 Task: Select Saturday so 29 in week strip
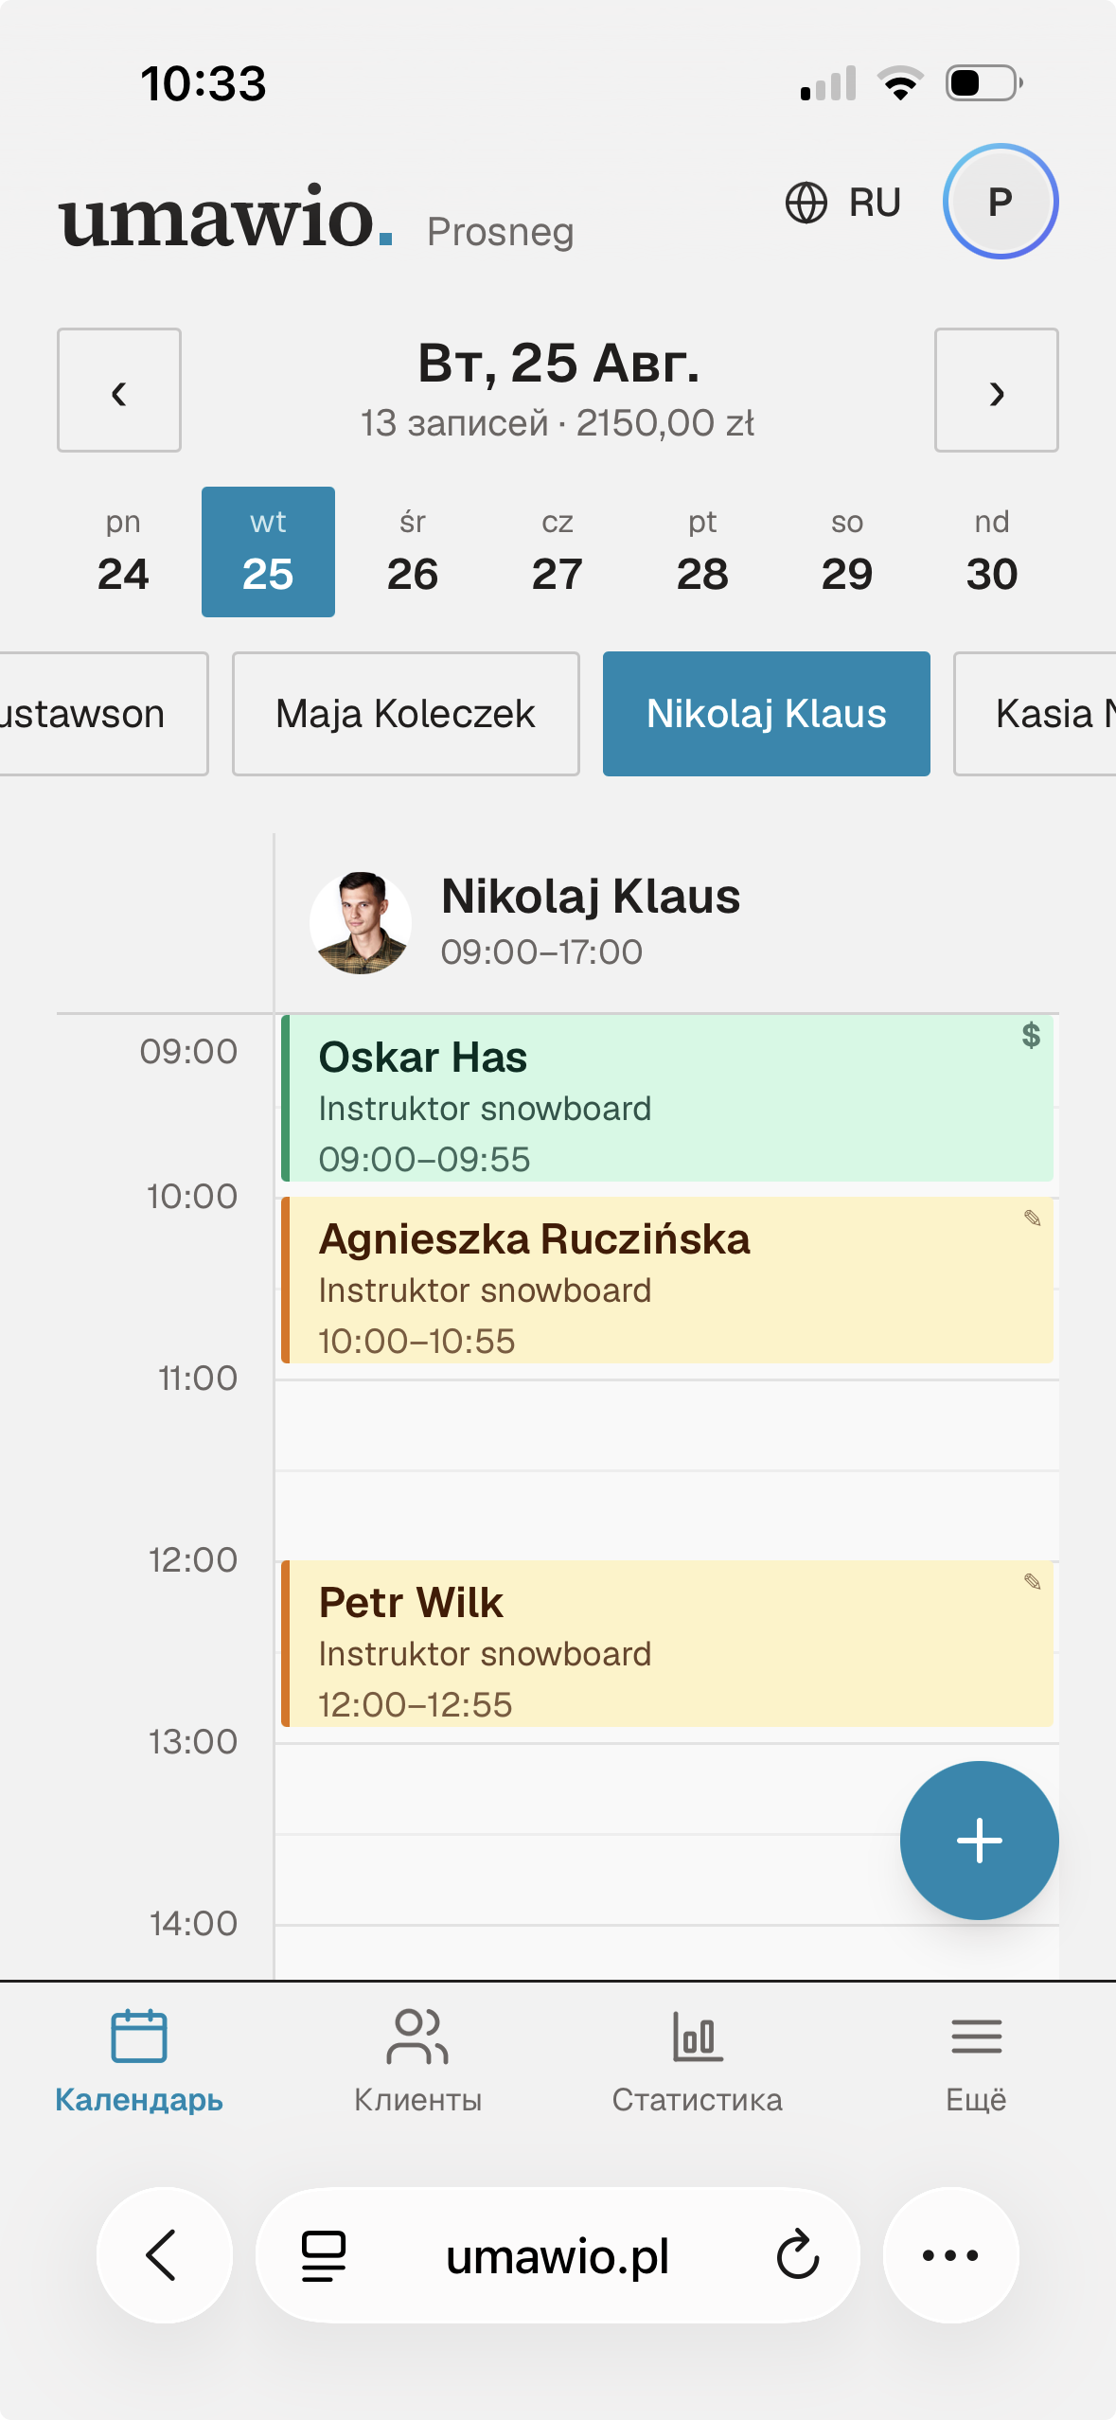[x=847, y=552]
